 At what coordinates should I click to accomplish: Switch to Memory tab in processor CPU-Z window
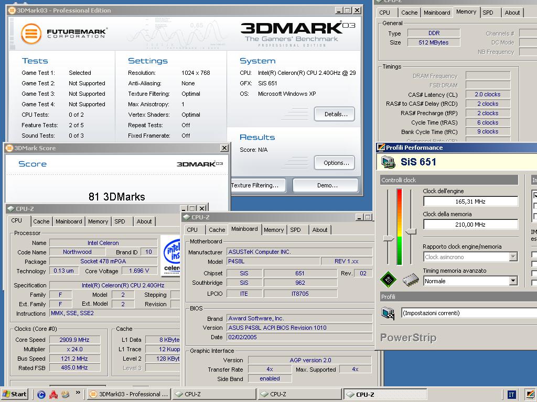coord(98,221)
